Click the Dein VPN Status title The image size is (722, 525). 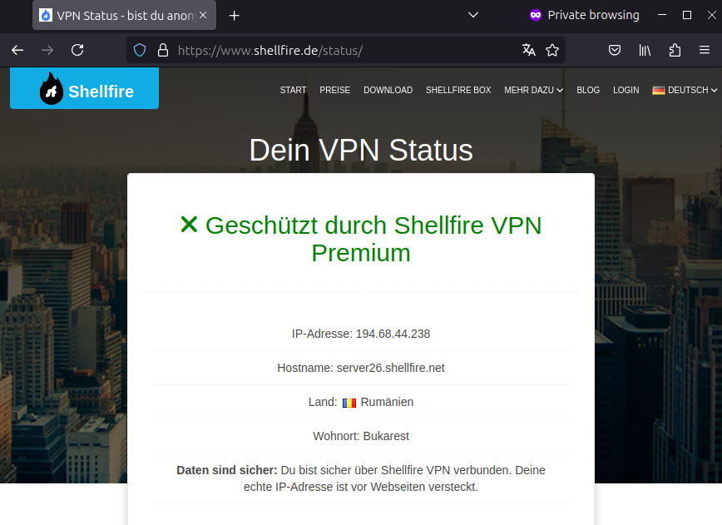tap(360, 150)
